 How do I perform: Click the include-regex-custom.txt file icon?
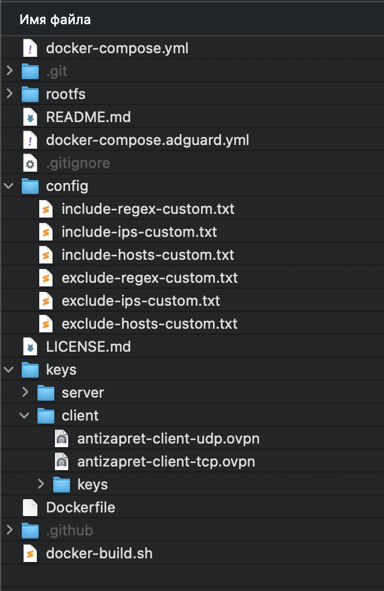(46, 209)
